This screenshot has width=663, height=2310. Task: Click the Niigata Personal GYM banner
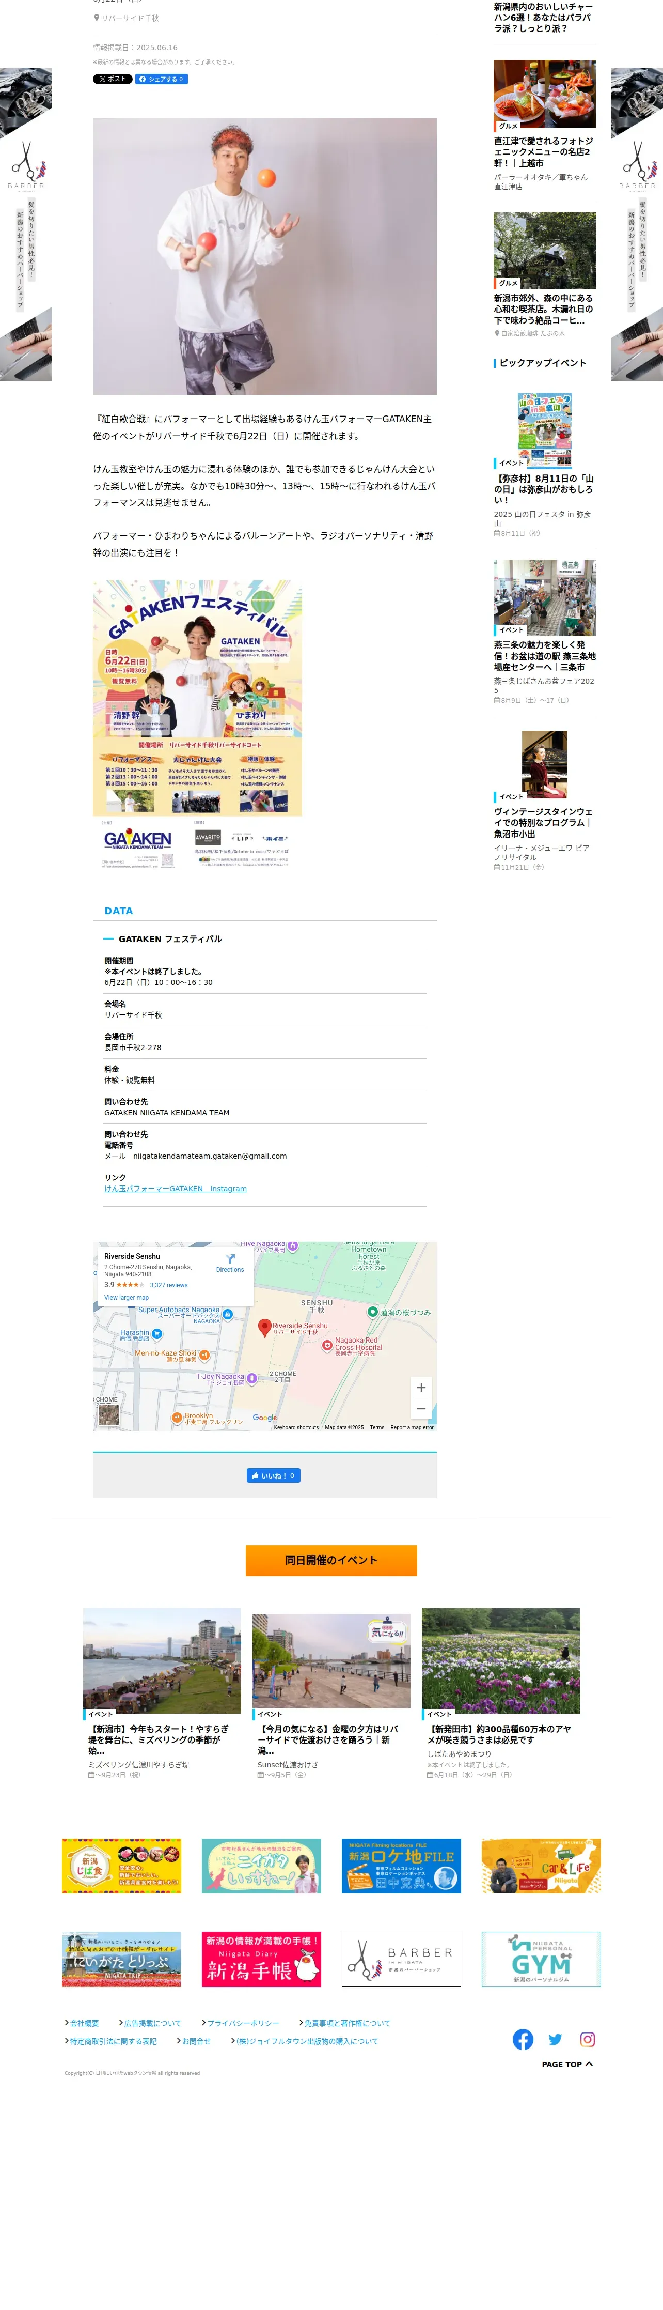[x=540, y=1960]
